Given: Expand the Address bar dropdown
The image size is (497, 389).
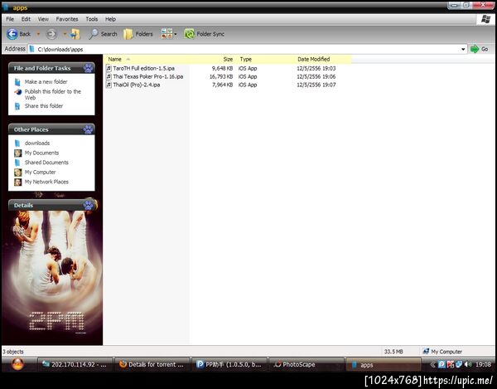Looking at the screenshot, I should [463, 49].
